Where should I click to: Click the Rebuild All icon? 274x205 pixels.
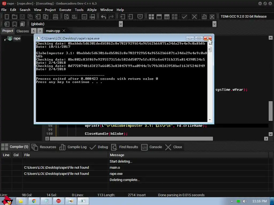click(x=174, y=17)
